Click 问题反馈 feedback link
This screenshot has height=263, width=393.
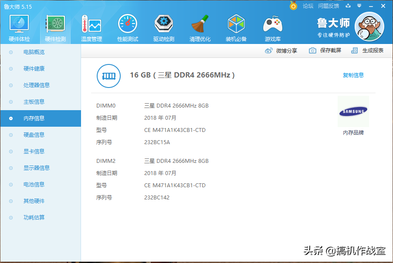(x=329, y=6)
